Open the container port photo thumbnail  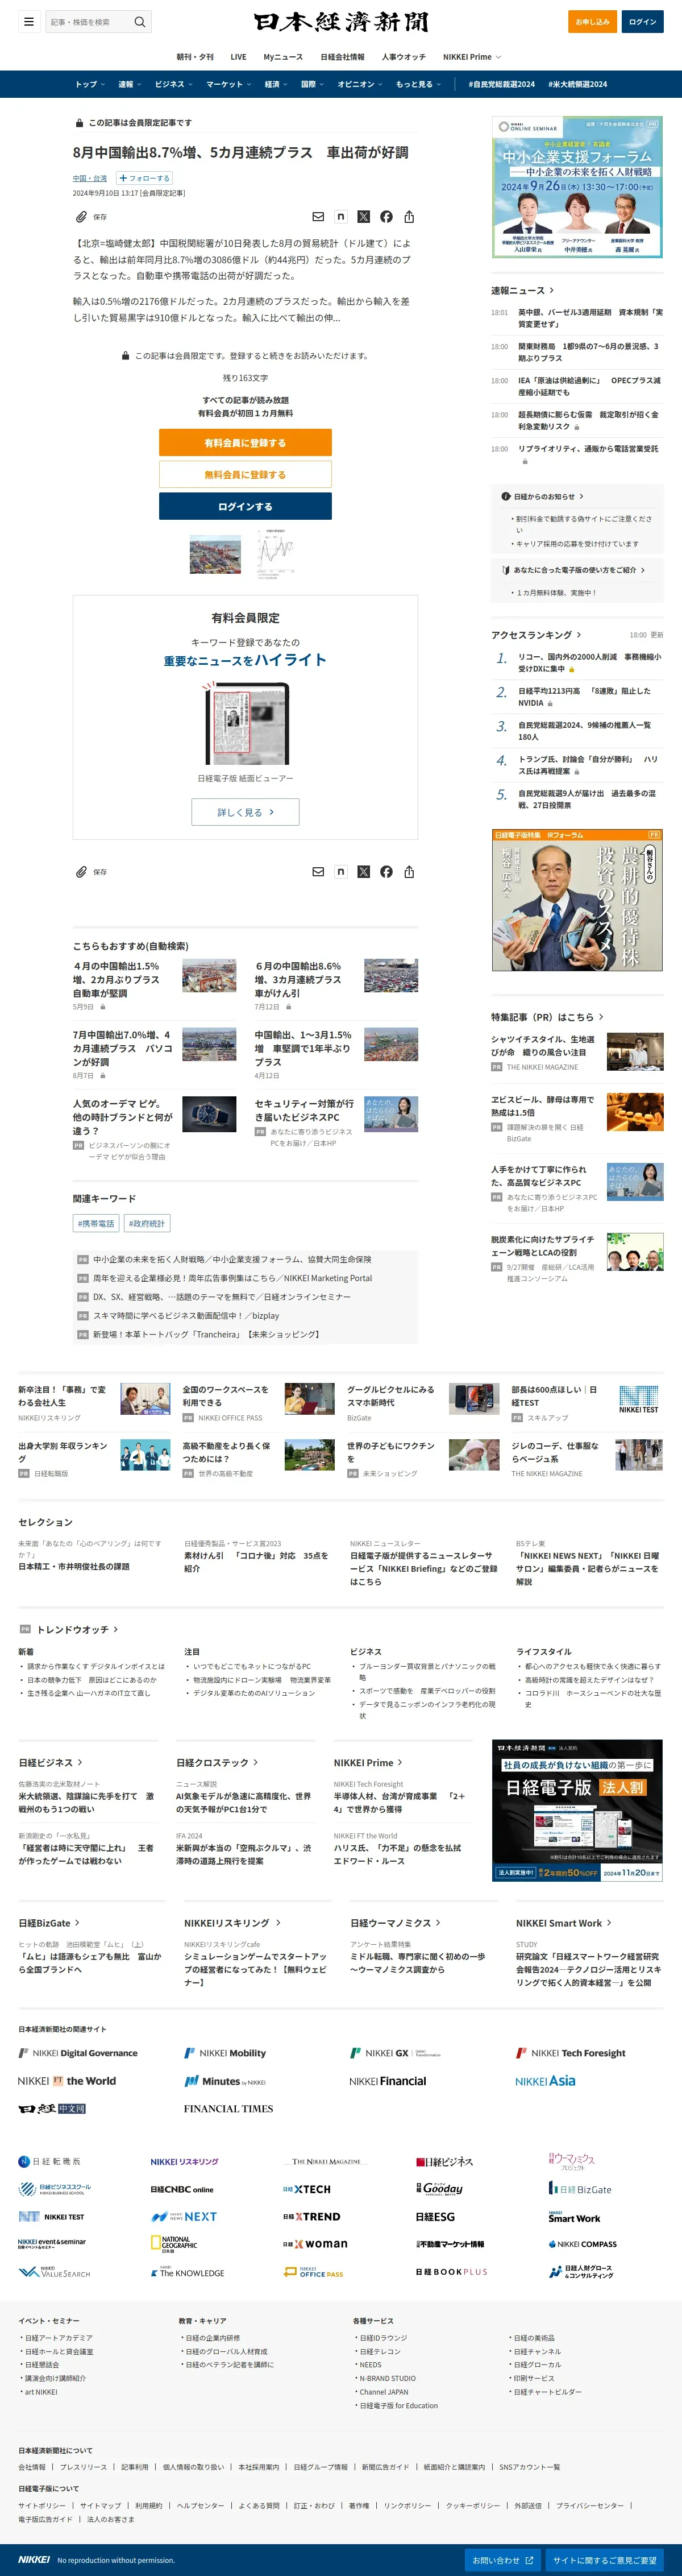215,555
